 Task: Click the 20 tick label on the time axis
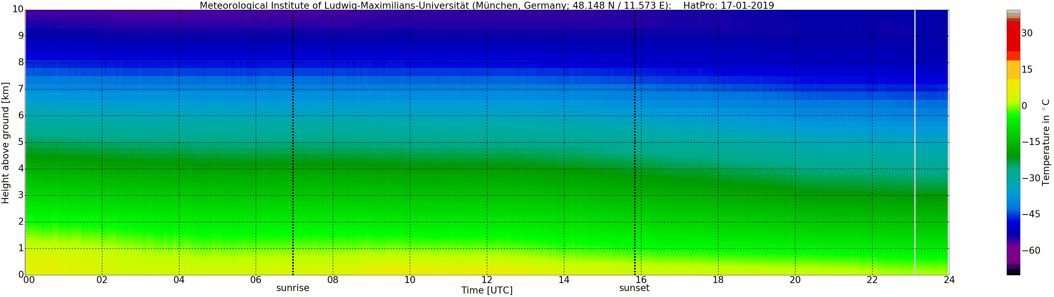click(x=795, y=280)
